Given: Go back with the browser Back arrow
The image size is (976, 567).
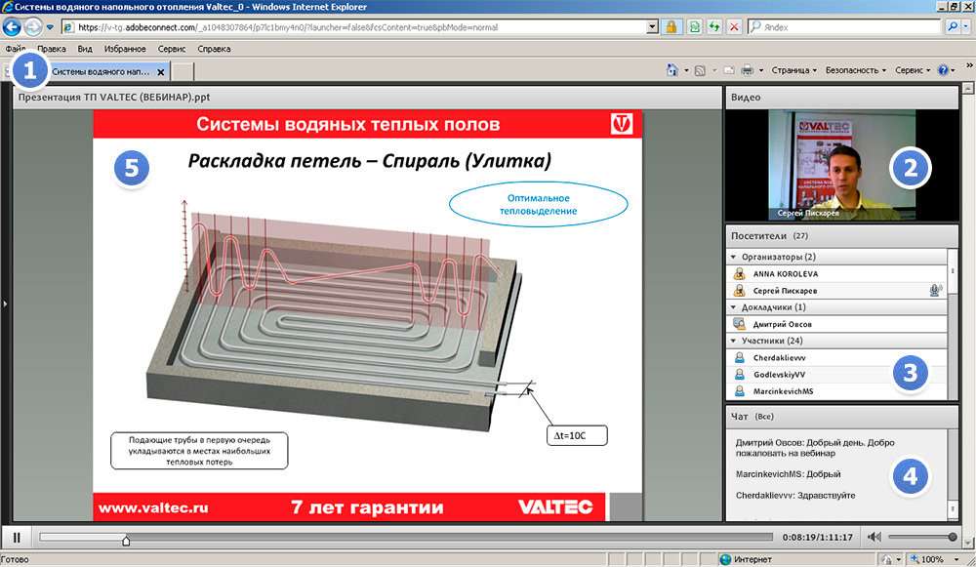Looking at the screenshot, I should tap(13, 27).
